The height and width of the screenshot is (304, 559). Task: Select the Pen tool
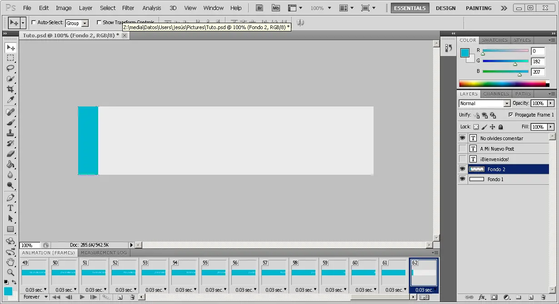[x=10, y=198]
